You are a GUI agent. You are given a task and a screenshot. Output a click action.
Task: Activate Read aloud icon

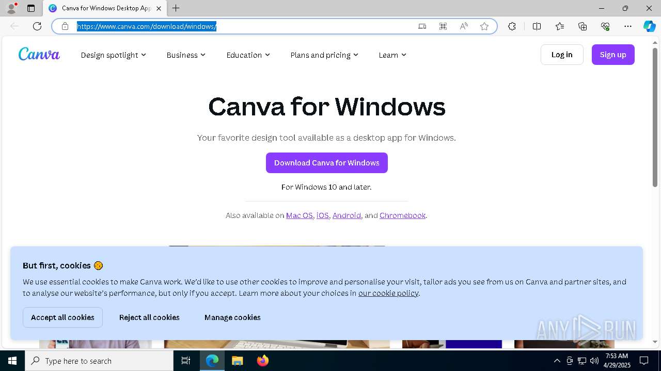464,26
